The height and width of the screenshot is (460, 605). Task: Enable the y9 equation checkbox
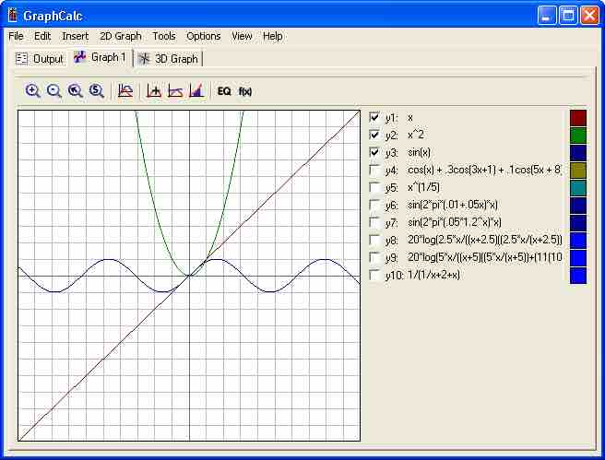click(374, 257)
